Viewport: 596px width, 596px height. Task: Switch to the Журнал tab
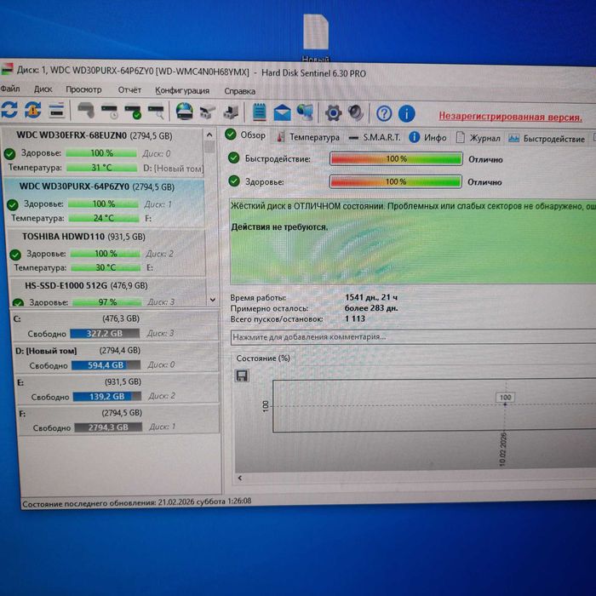[479, 138]
